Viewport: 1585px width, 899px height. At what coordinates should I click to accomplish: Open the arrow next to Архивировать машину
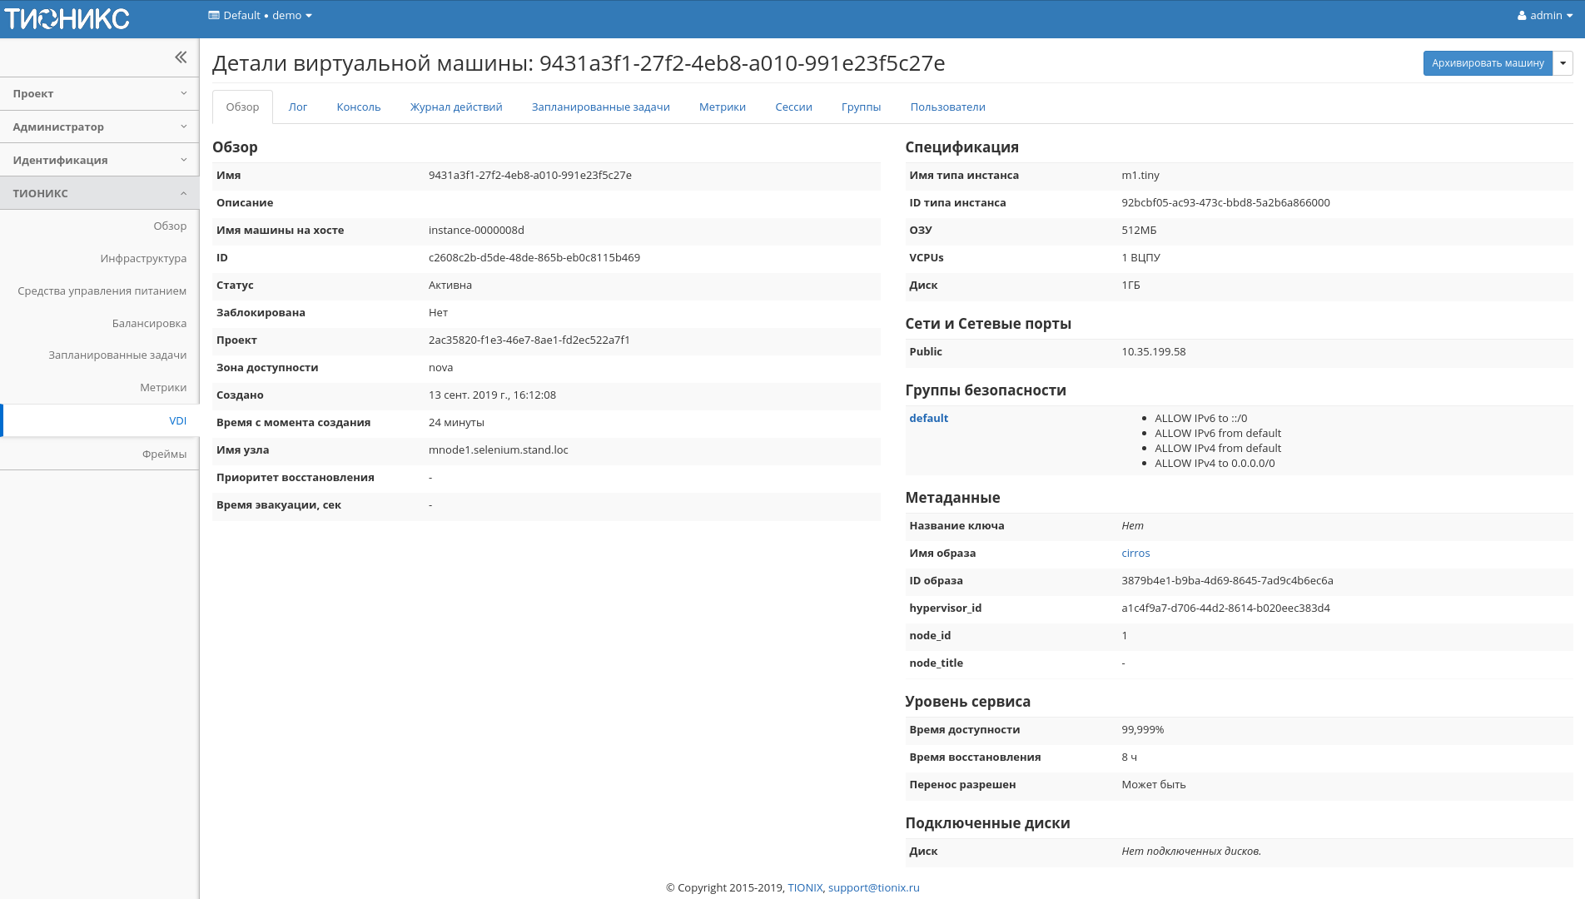coord(1563,63)
